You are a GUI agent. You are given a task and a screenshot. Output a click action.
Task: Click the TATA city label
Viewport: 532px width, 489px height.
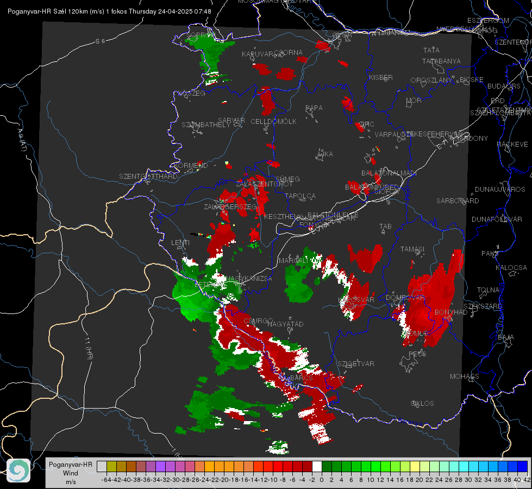pyautogui.click(x=431, y=50)
